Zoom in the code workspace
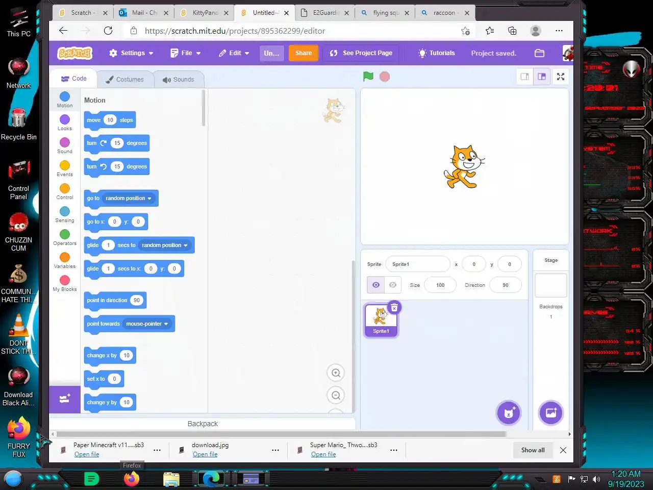Screen dimensions: 653x490 coord(336,373)
